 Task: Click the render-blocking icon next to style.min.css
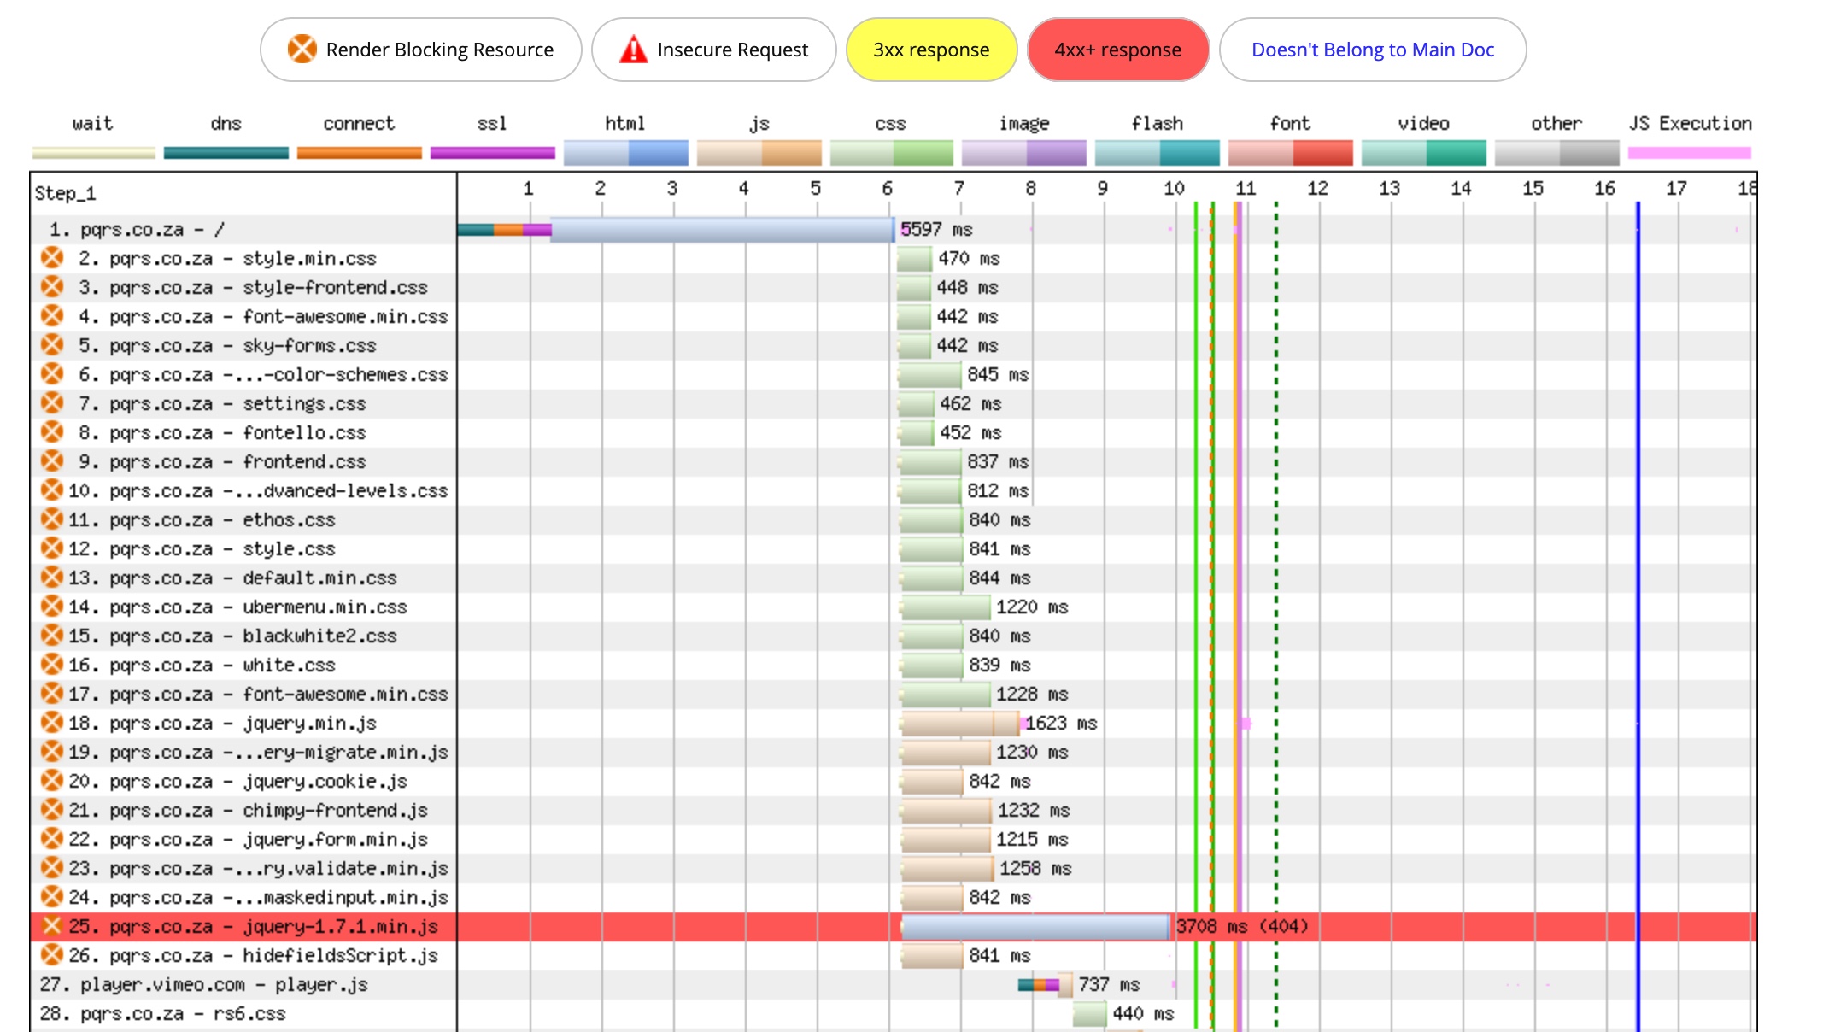tap(52, 258)
